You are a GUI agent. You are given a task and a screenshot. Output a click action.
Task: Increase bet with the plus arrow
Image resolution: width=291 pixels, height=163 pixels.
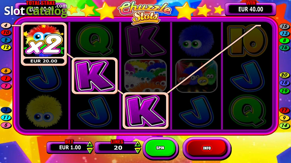pos(90,144)
